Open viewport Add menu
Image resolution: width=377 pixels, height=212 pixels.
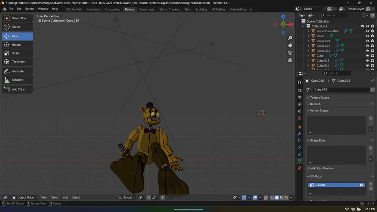point(65,198)
